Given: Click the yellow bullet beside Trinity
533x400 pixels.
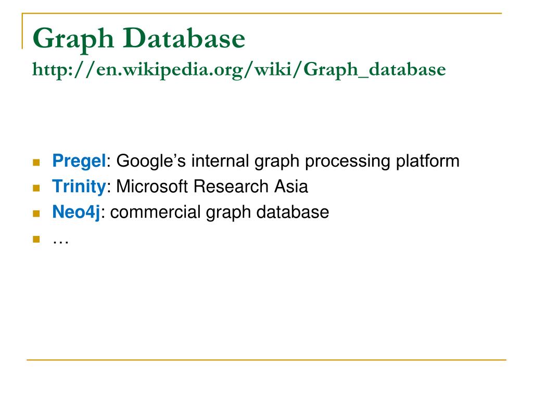Looking at the screenshot, I should 36,187.
